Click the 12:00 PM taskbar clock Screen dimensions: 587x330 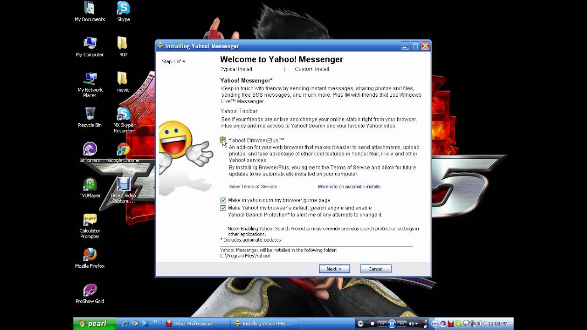click(498, 324)
